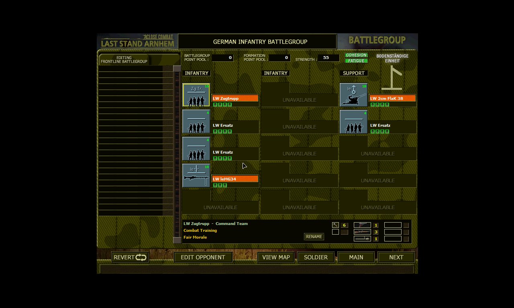The width and height of the screenshot is (514, 308).
Task: Click the rifle weapon icon
Action: click(362, 232)
